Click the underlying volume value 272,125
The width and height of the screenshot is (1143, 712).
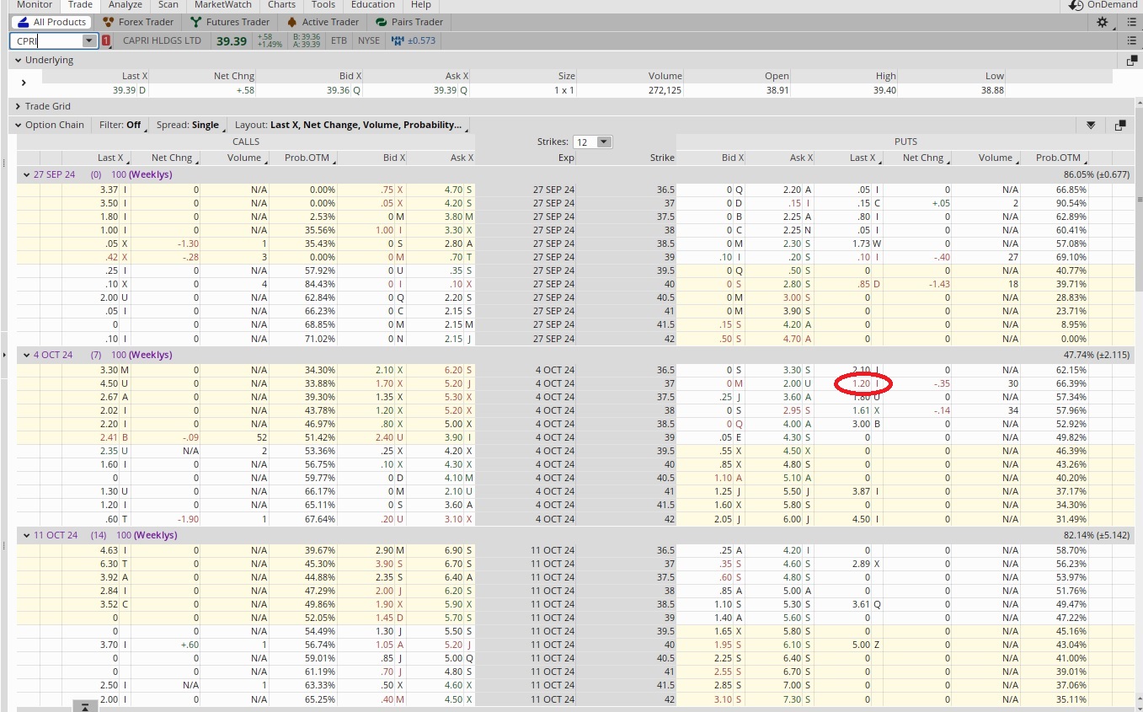pyautogui.click(x=665, y=90)
